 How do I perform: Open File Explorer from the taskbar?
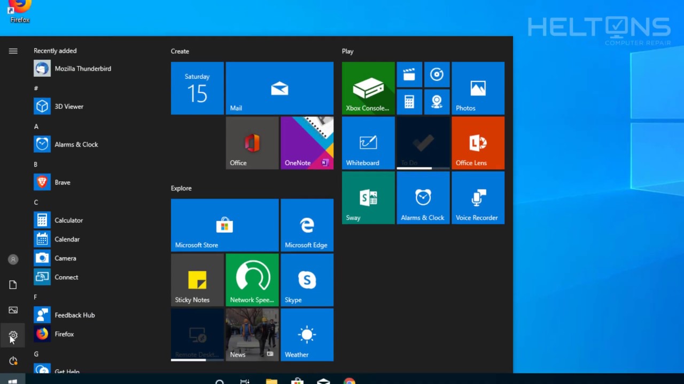pos(271,381)
